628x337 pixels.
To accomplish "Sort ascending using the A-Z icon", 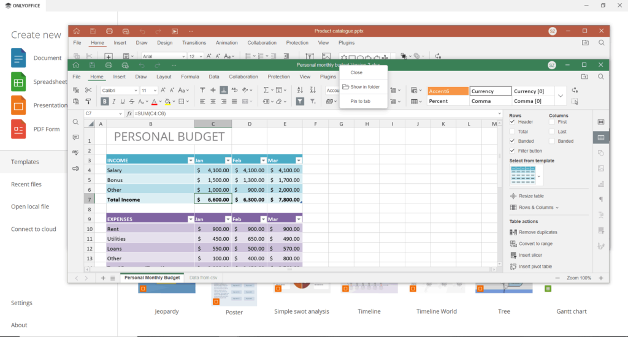I will pyautogui.click(x=300, y=90).
